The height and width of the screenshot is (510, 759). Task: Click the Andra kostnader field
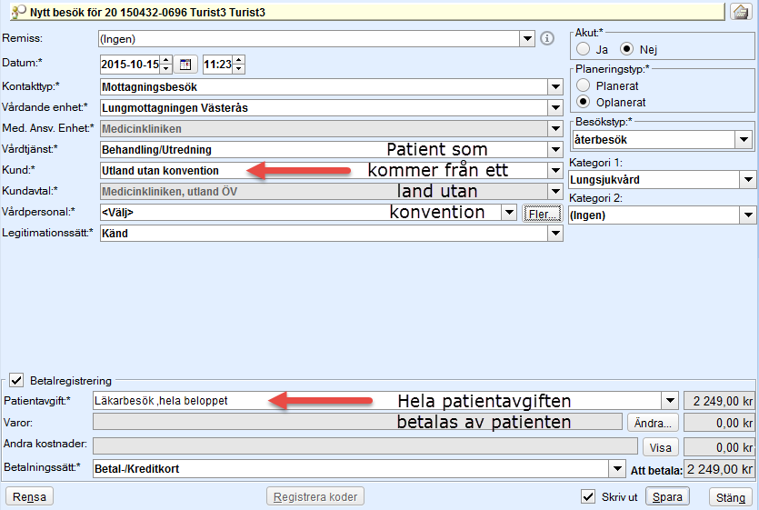tap(365, 446)
